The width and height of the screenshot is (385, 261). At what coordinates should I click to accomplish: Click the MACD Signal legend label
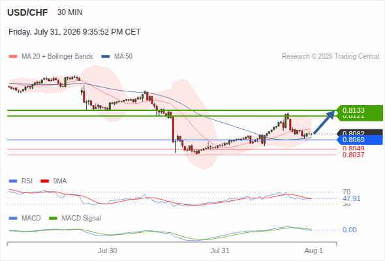click(82, 218)
